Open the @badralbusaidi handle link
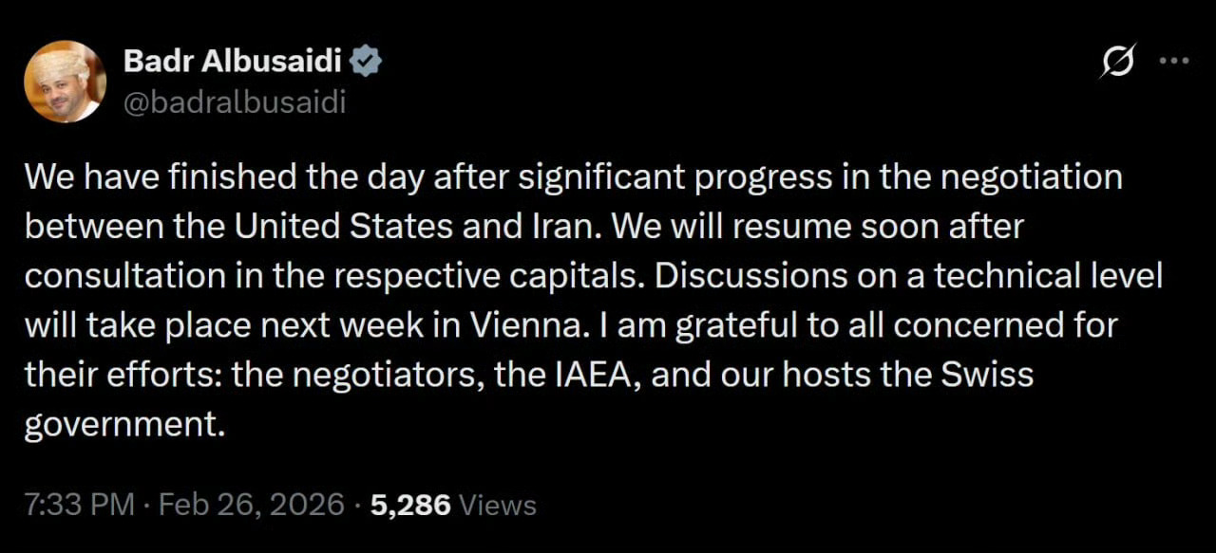1216x553 pixels. tap(234, 102)
